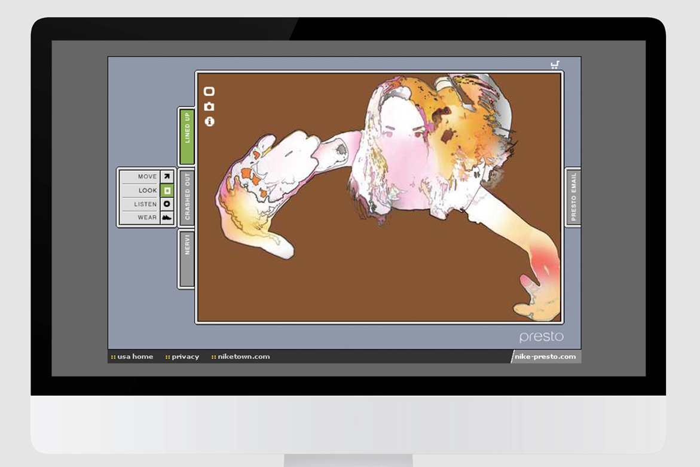Click the rounded-rectangle fullscreen icon

tap(209, 91)
